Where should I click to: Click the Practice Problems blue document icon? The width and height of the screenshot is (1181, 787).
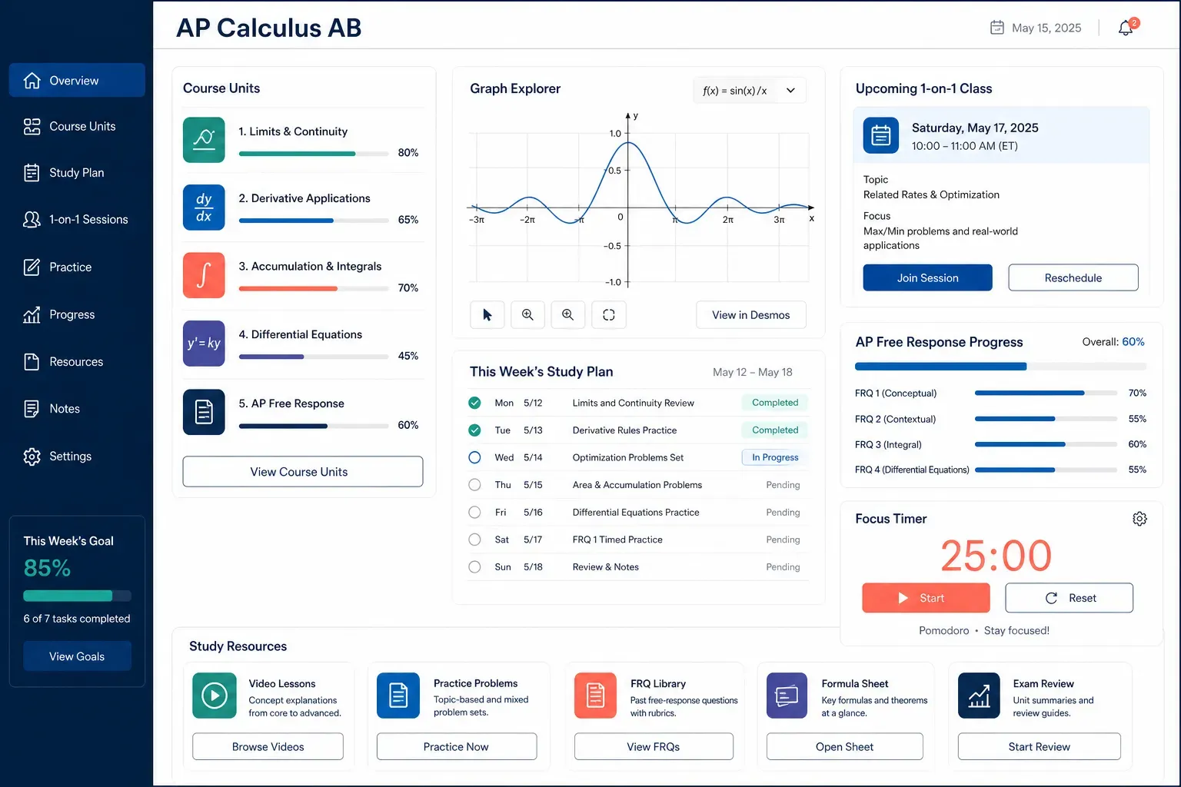(x=398, y=696)
